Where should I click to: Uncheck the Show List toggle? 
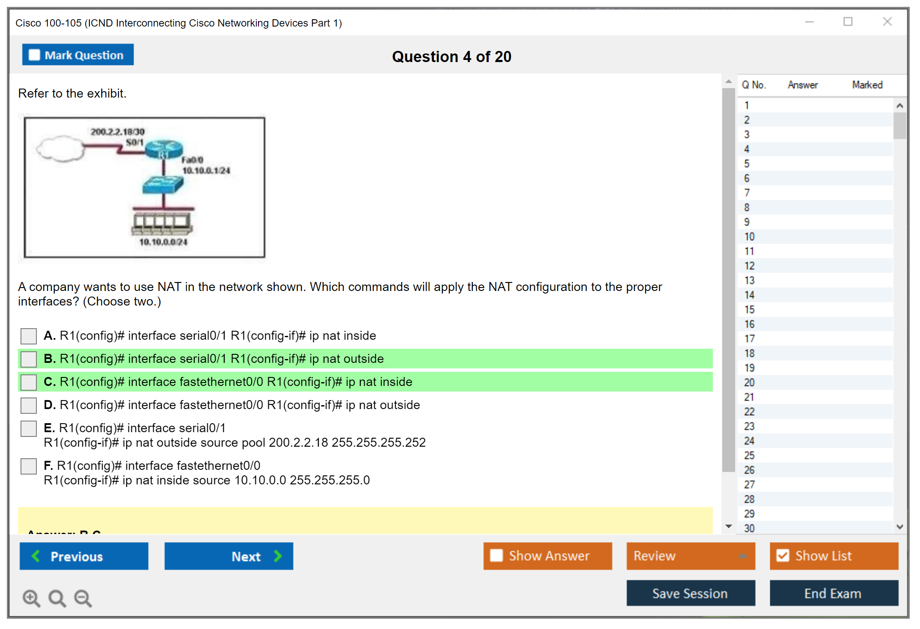[x=783, y=555]
